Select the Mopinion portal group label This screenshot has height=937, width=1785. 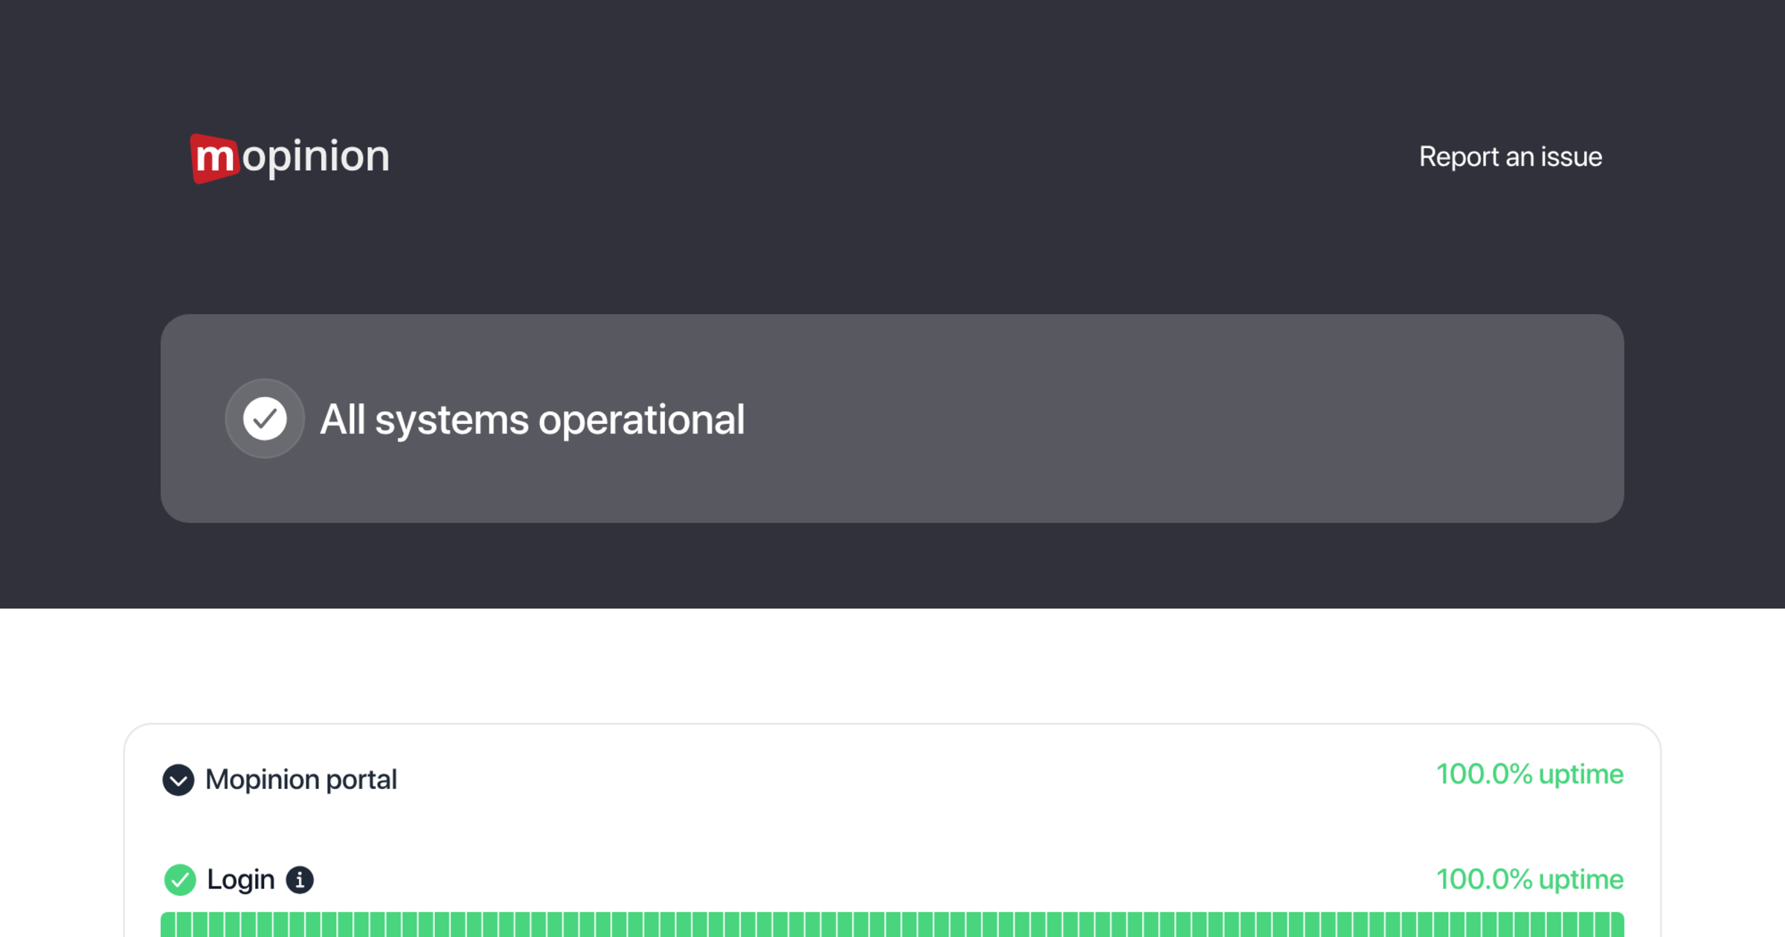pos(300,779)
